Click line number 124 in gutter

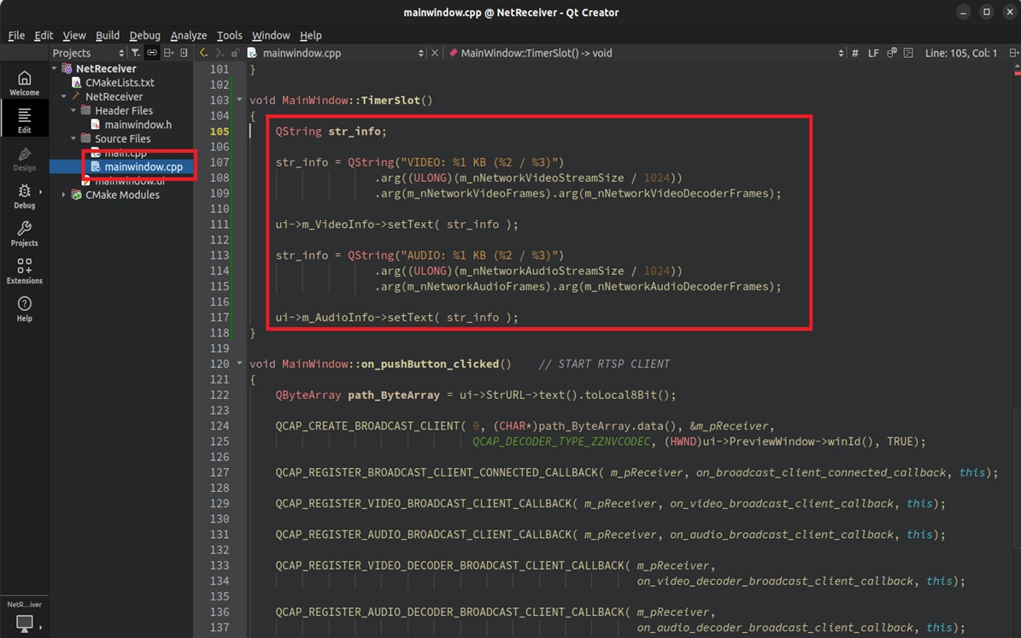point(220,426)
